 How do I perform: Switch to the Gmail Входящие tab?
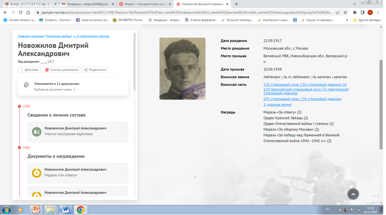[x=88, y=4]
